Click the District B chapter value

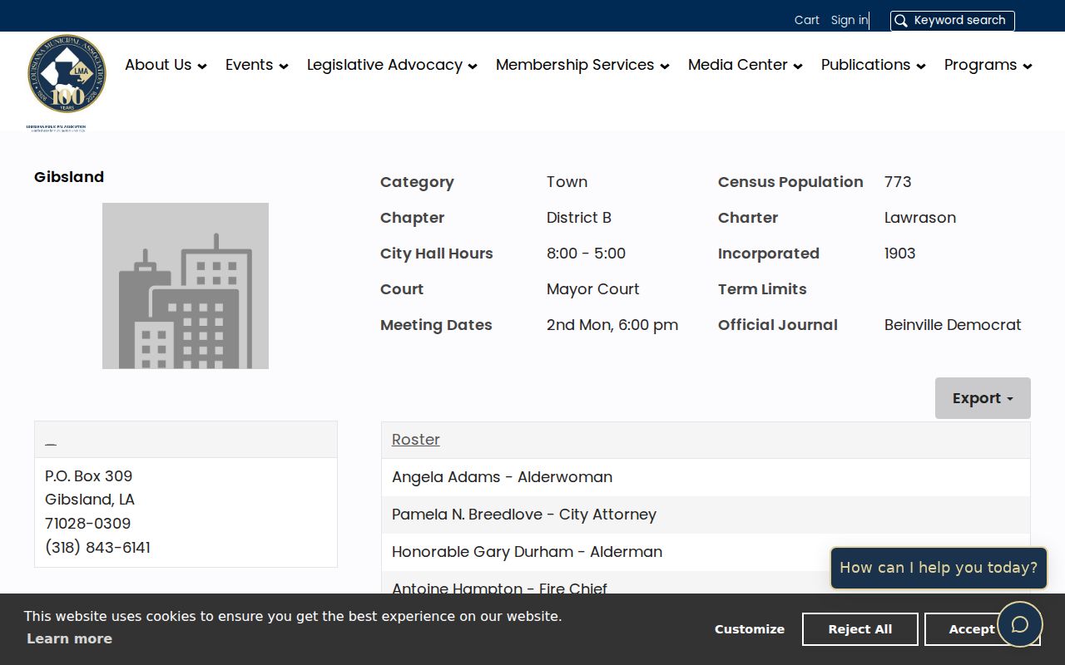[579, 218]
